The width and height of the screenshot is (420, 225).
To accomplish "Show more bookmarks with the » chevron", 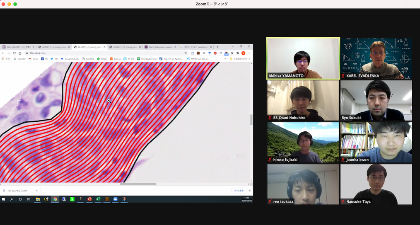I will (x=226, y=59).
